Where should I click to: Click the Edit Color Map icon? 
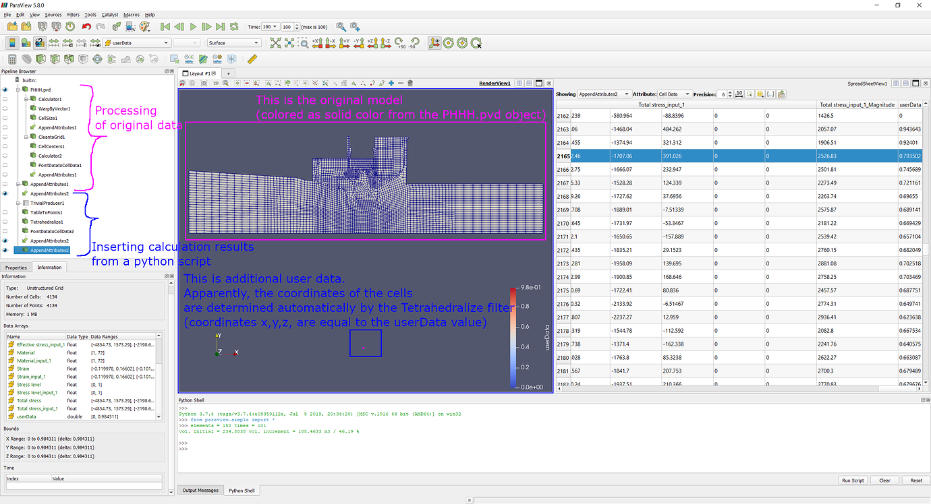(x=26, y=43)
